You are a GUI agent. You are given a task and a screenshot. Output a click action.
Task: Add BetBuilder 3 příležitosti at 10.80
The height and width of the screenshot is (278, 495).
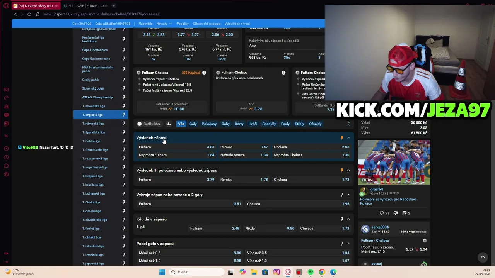pyautogui.click(x=172, y=107)
